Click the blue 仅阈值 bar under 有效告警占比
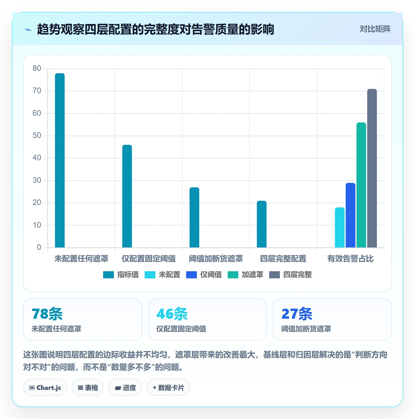 tap(350, 215)
